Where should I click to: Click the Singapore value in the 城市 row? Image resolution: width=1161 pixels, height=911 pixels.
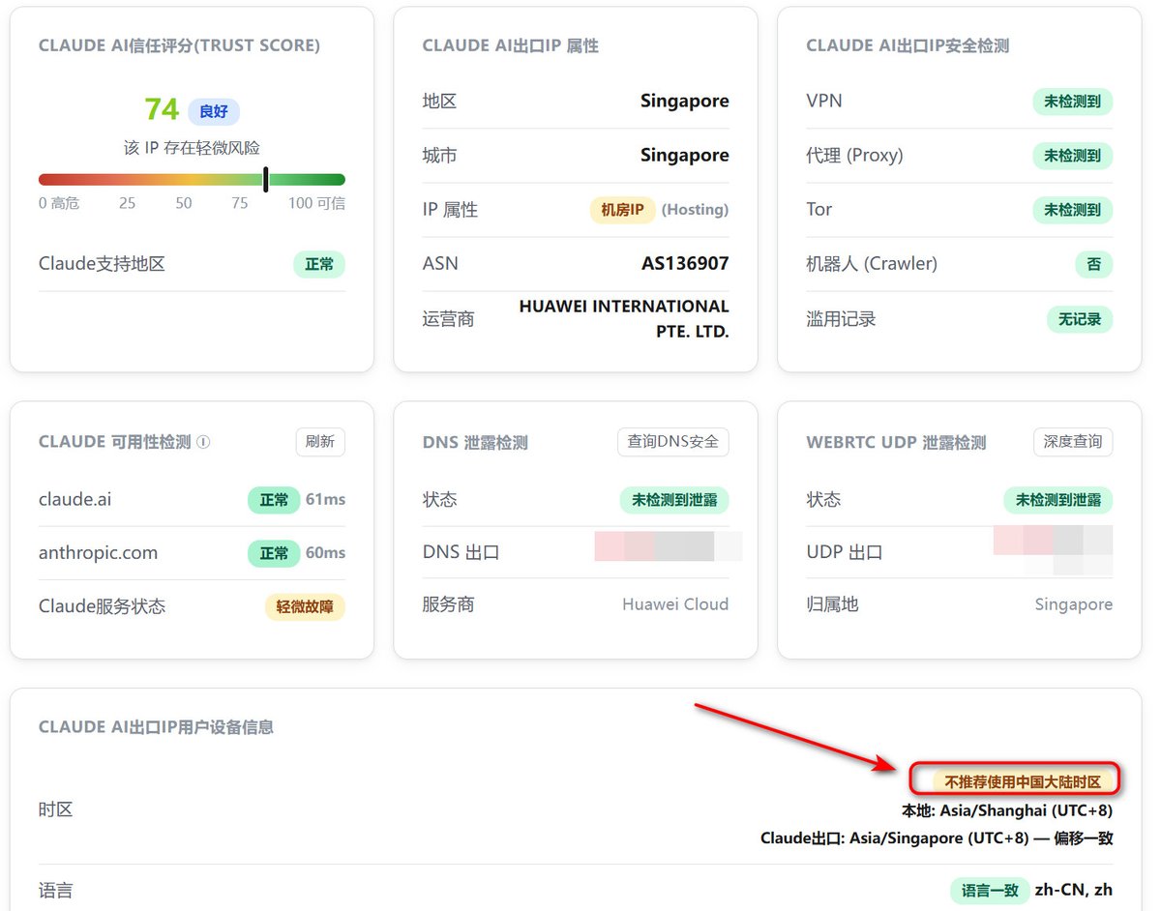685,155
